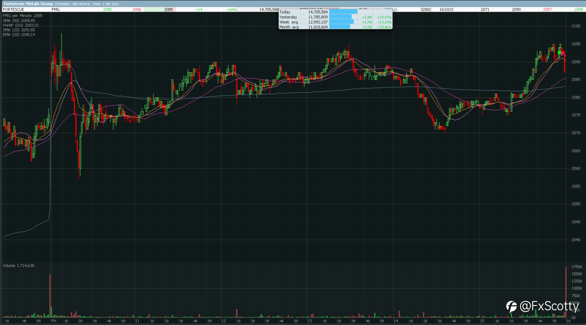Select the SMA (20) 2091.55 indicator label
Viewport: 586px width, 325px height.
pos(19,30)
